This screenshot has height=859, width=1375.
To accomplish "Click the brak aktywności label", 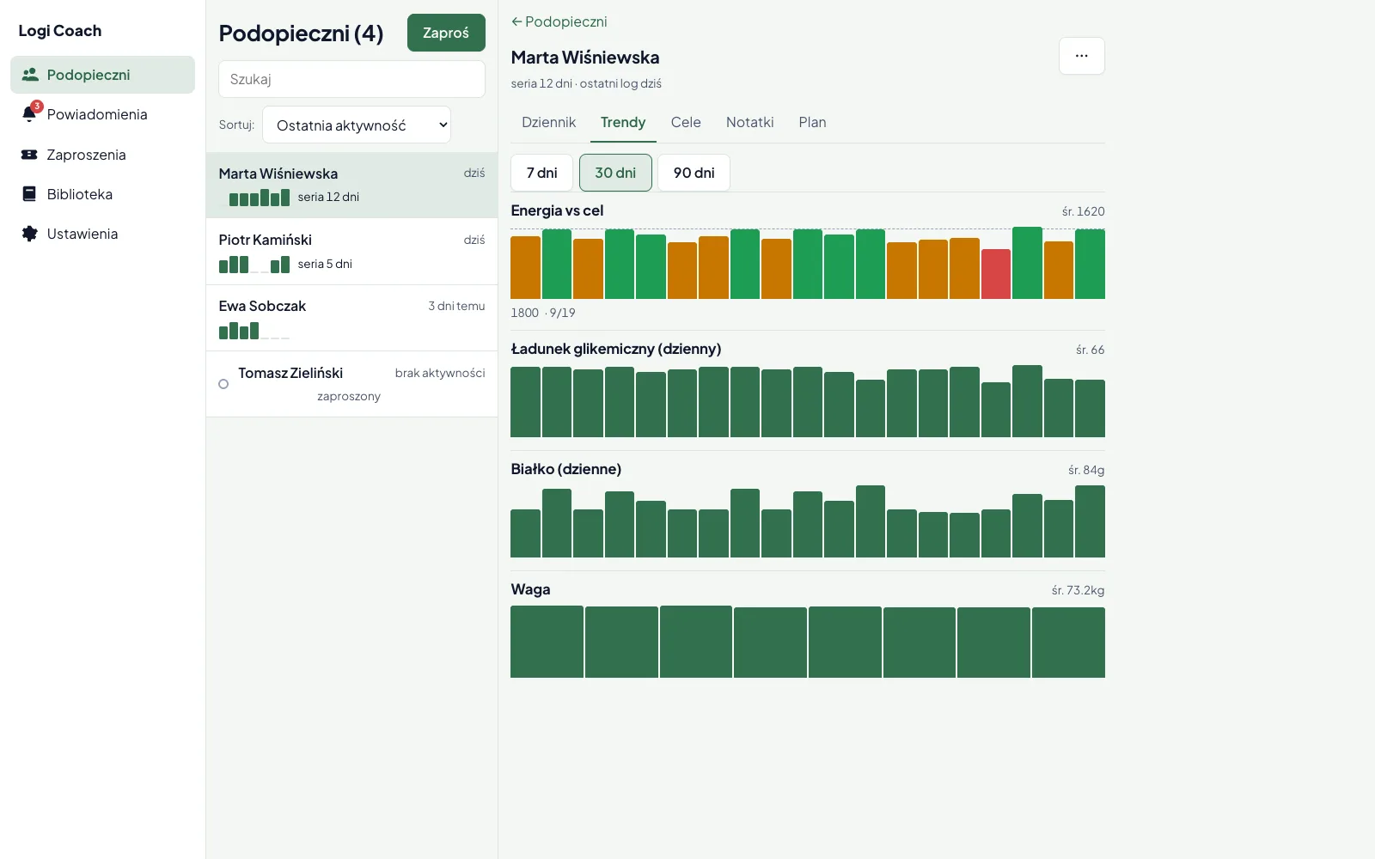I will click(x=440, y=373).
